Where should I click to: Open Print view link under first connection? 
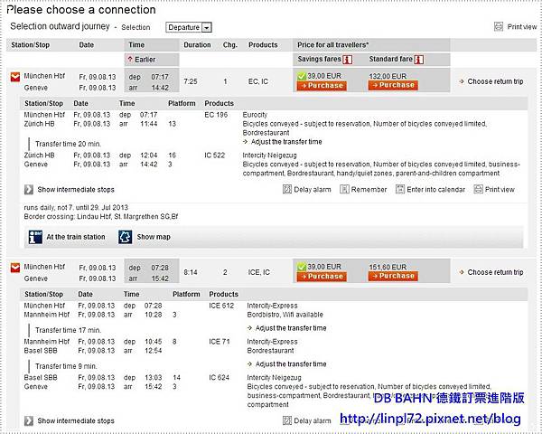(500, 190)
